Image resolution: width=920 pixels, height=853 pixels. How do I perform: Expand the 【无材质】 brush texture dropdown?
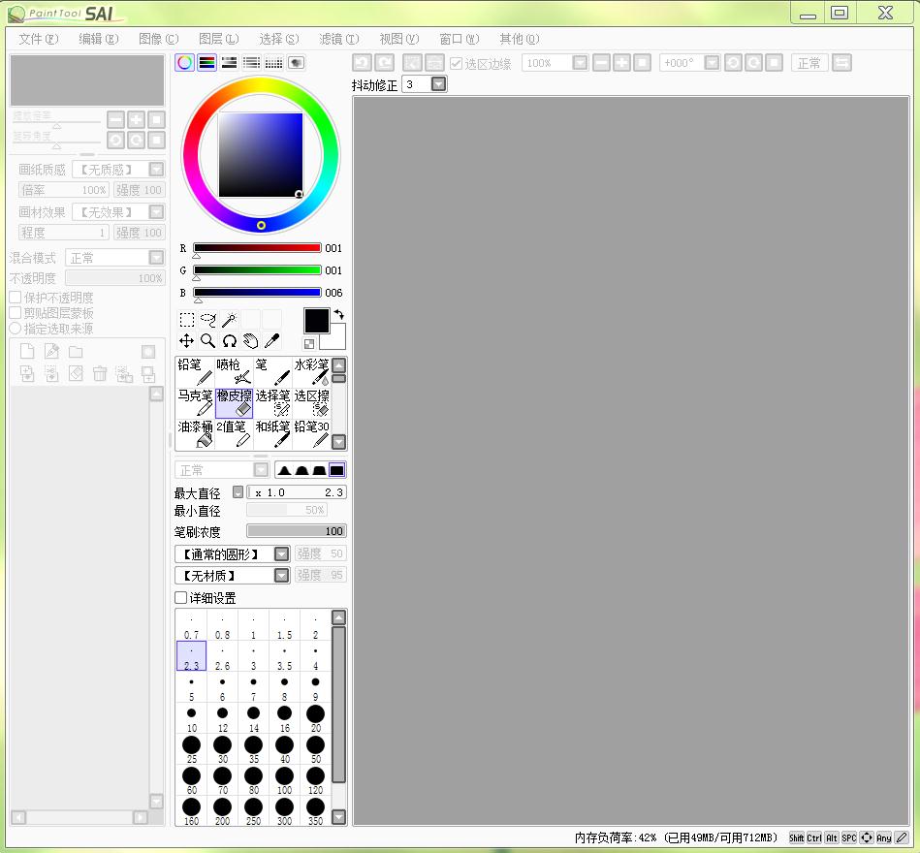pyautogui.click(x=281, y=575)
